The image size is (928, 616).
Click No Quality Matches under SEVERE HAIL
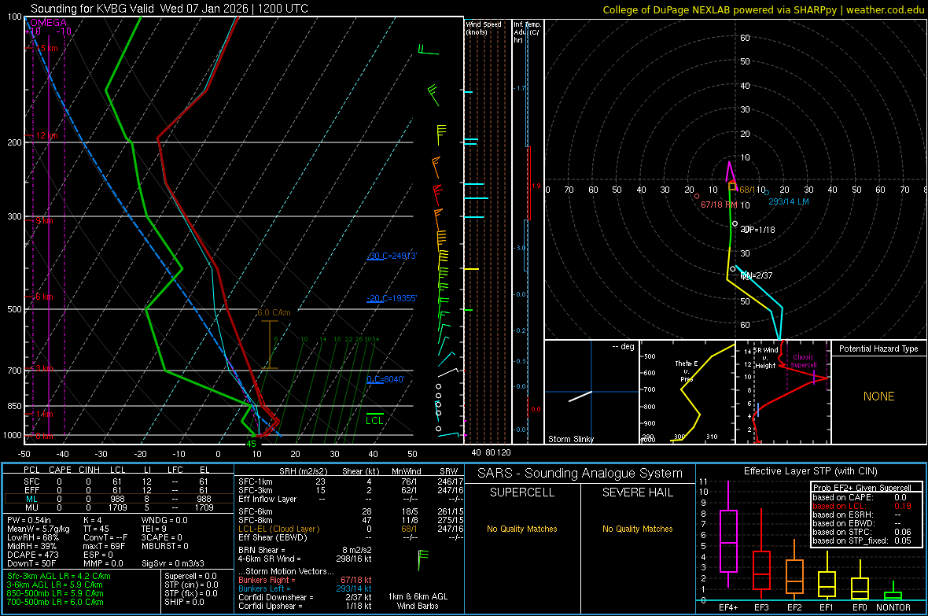pos(637,529)
